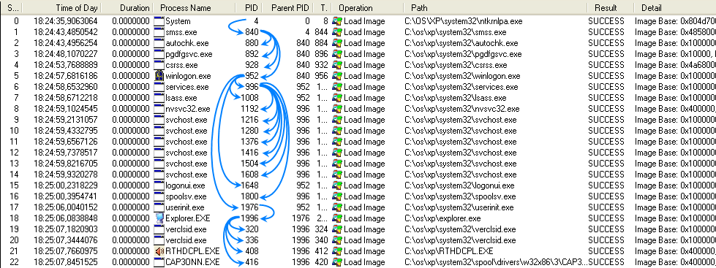Click the Load Image icon in the CAP3ONN.EXE row
The width and height of the screenshot is (716, 268).
point(337,262)
